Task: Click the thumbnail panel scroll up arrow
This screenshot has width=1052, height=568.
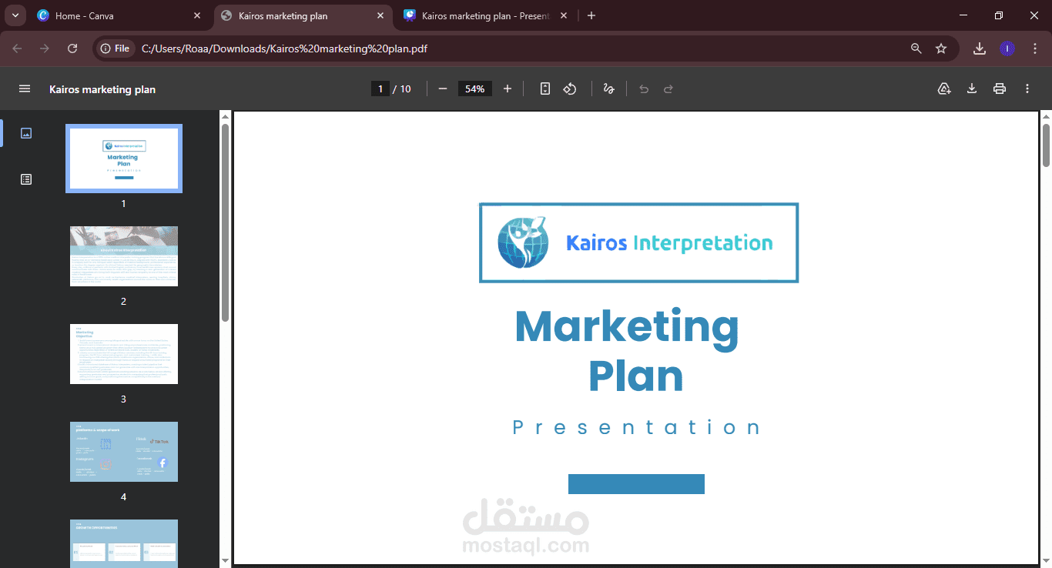Action: [x=225, y=116]
